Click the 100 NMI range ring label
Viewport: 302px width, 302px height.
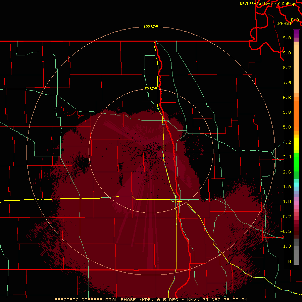(151, 27)
